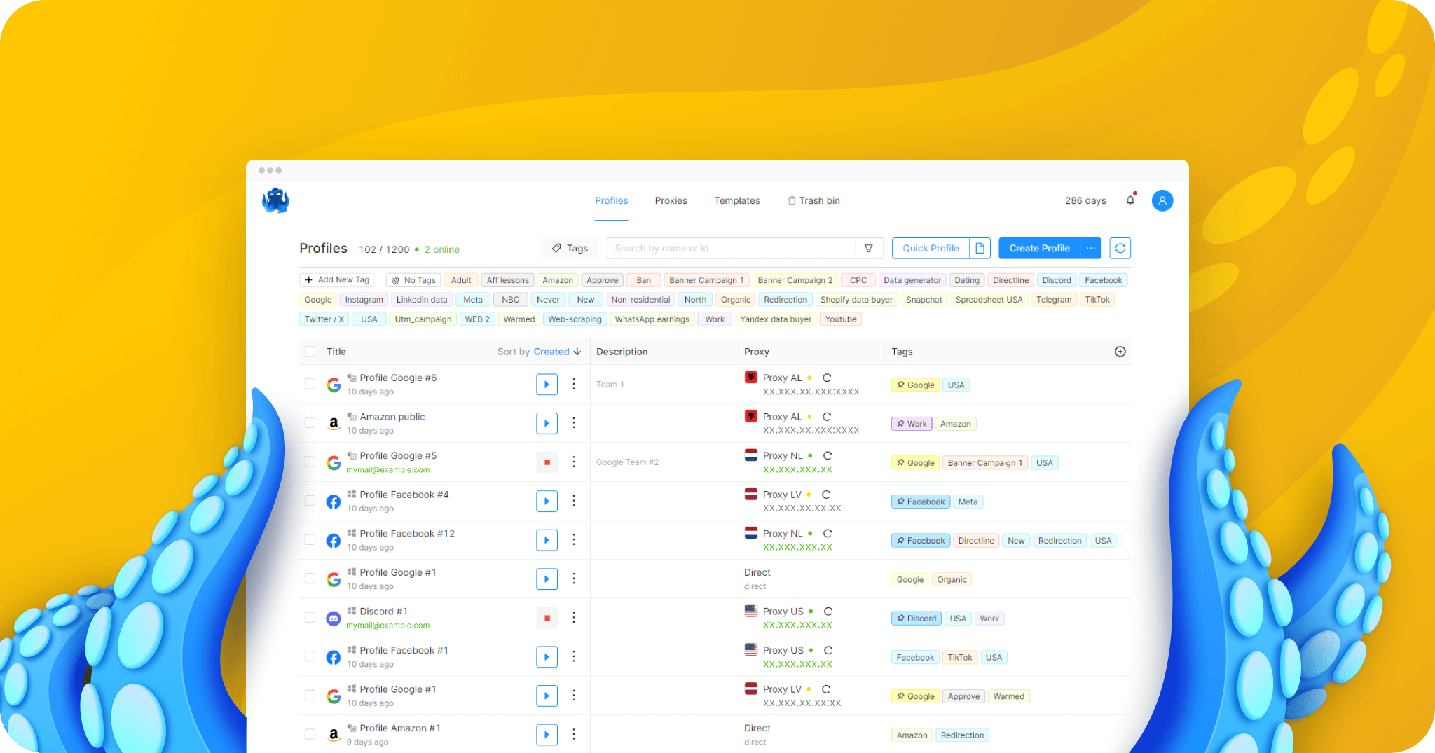This screenshot has width=1435, height=753.
Task: Open three-dot menu for Profile Google #5
Action: point(574,462)
